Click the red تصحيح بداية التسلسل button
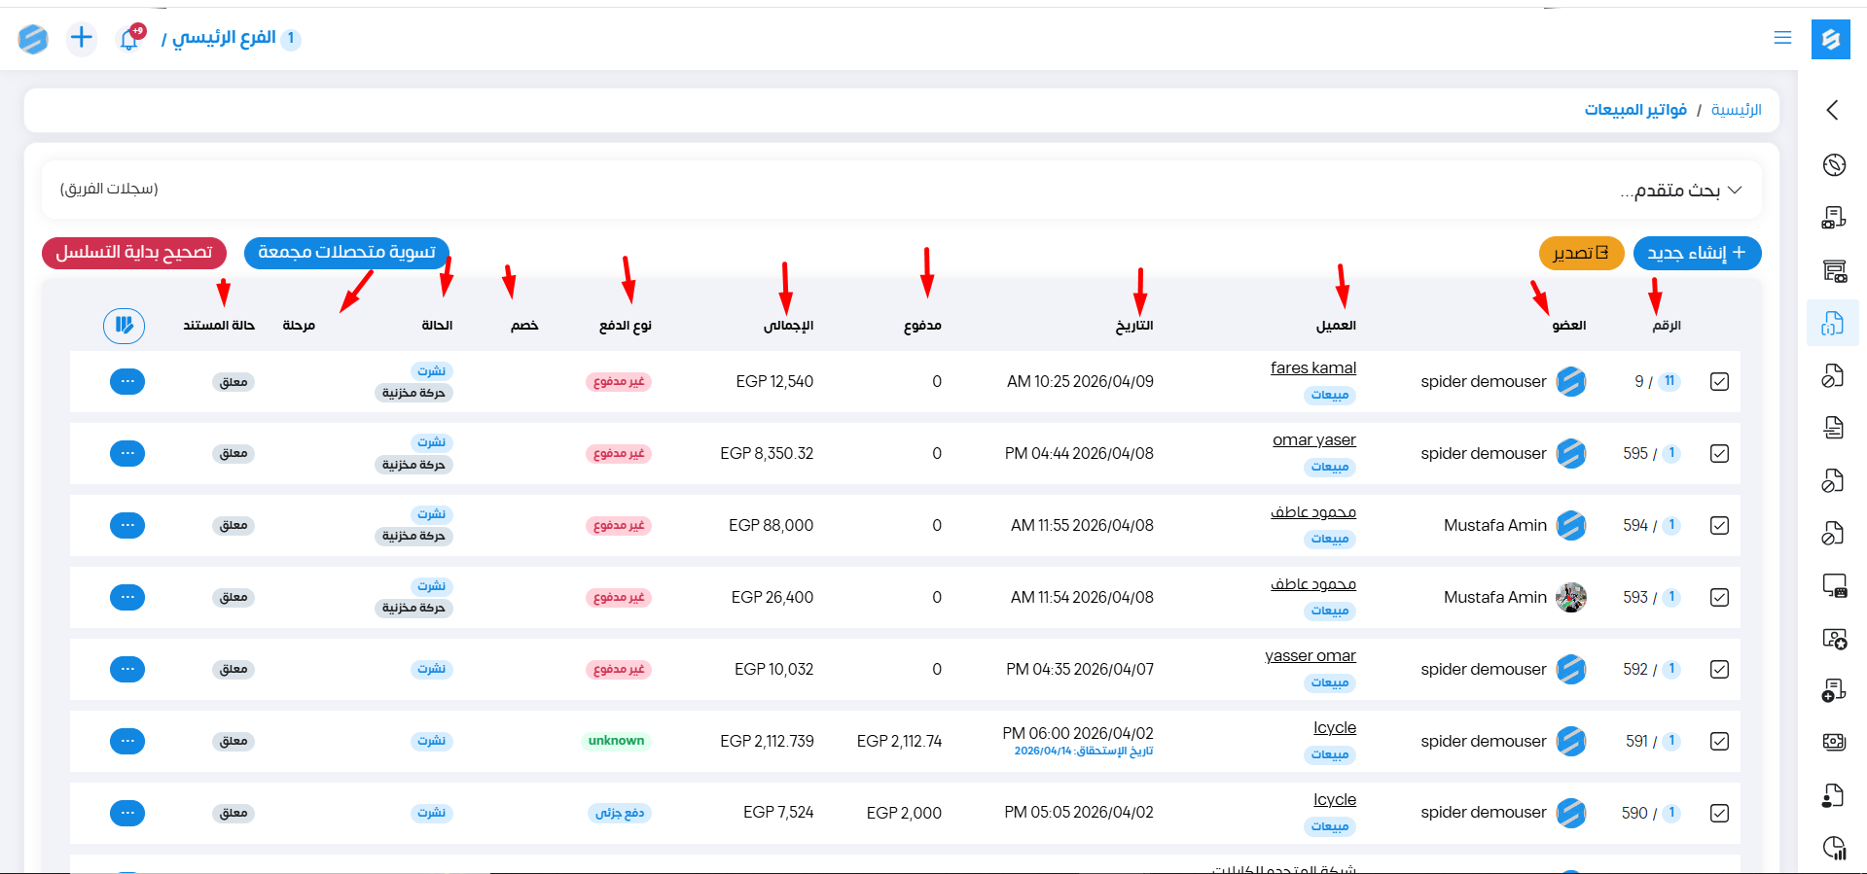The image size is (1867, 874). [x=134, y=253]
